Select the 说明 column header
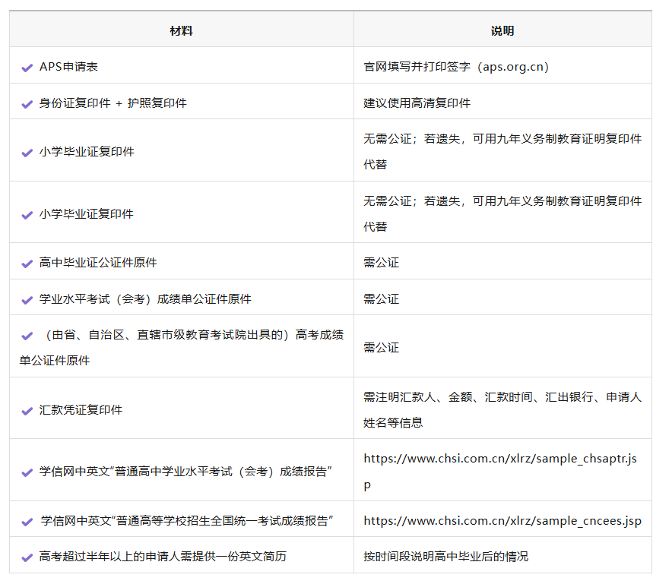Viewport: 672px width, 584px height. [502, 31]
